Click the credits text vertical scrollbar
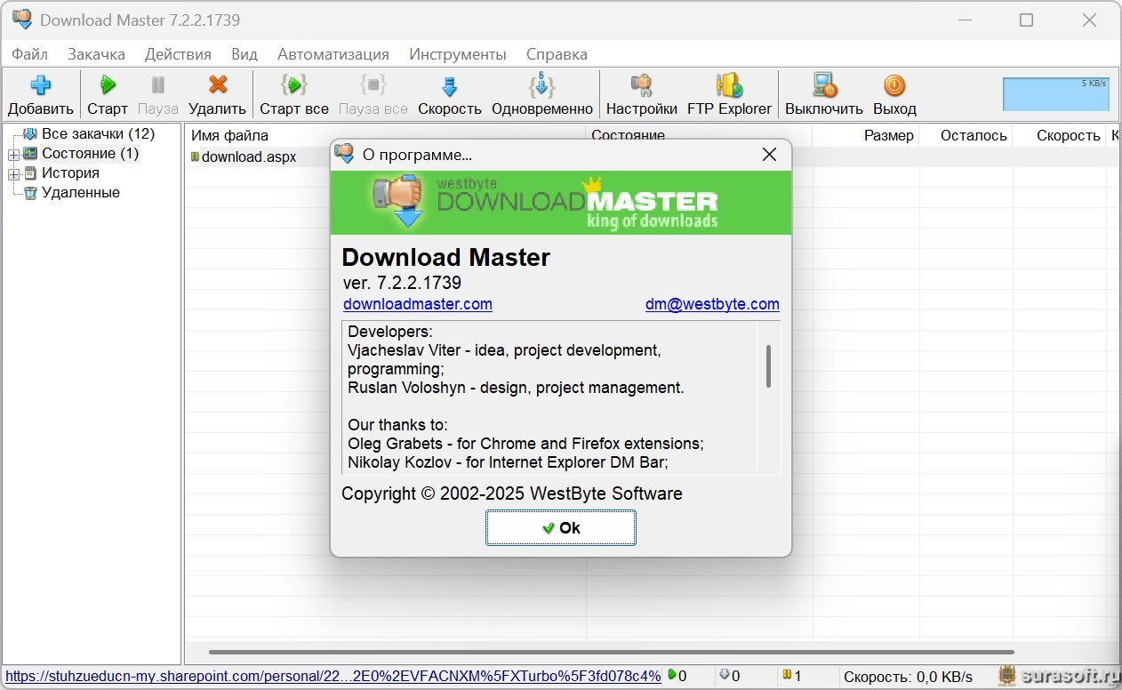 click(x=768, y=366)
